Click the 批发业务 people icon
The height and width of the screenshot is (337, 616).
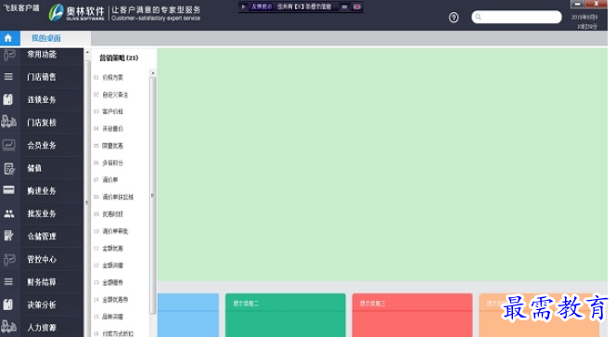tap(8, 214)
